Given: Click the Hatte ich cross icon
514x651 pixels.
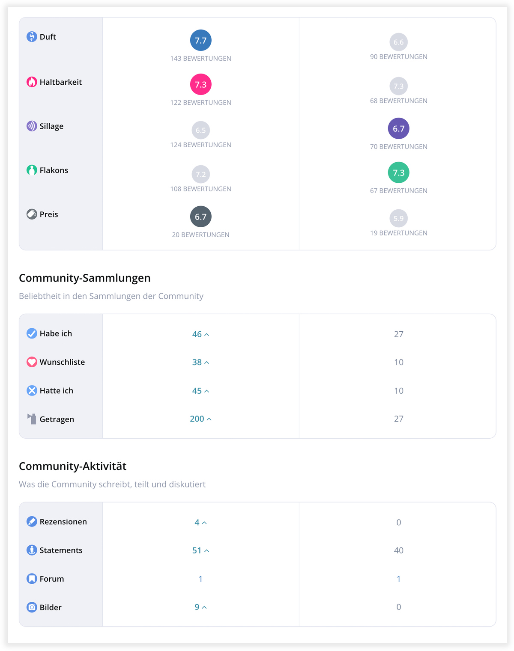Looking at the screenshot, I should [32, 391].
